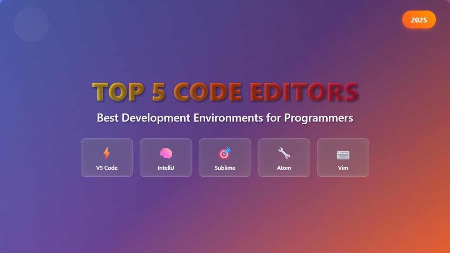
Task: Select the IntelliJ label
Action: tap(166, 168)
